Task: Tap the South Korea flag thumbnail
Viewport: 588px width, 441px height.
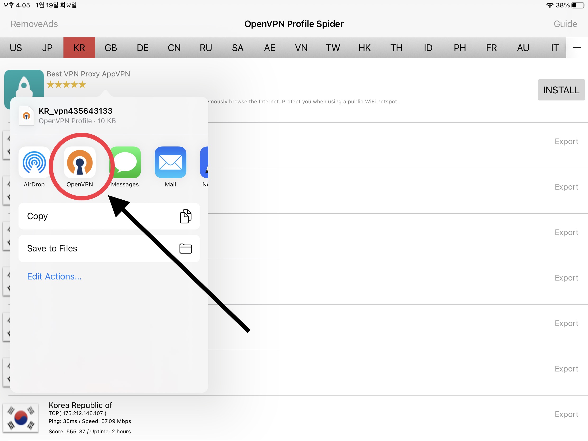Action: [x=21, y=418]
